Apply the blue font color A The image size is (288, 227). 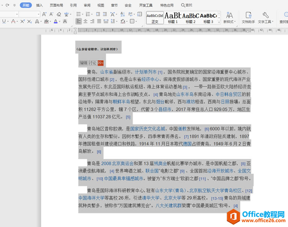click(56, 21)
